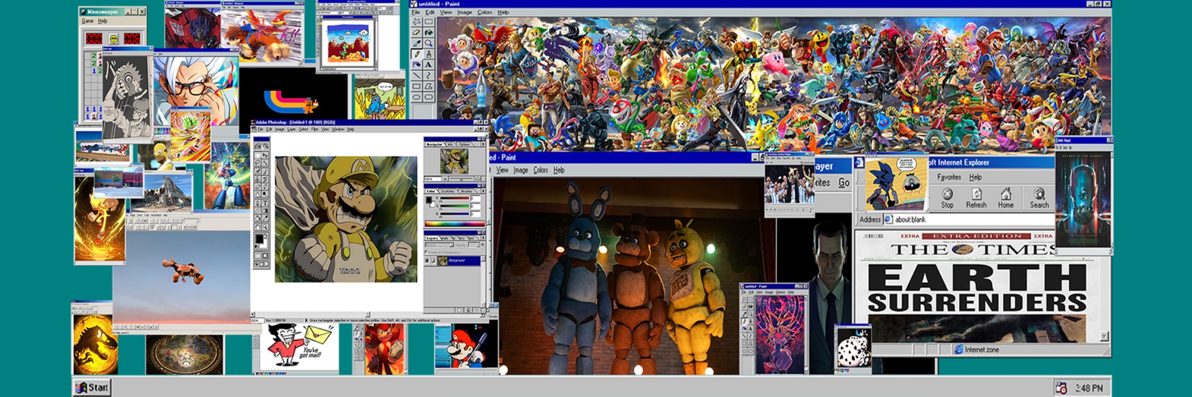Adjust the green G slider in Color panel
Viewport: 1192px width, 397px height.
pyautogui.click(x=455, y=206)
